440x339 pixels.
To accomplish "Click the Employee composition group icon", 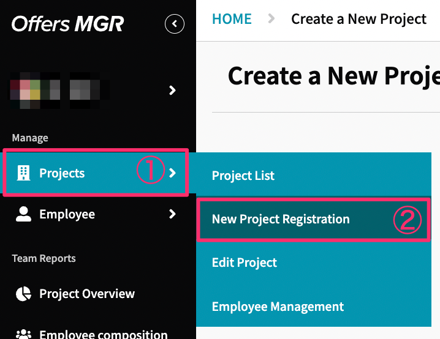I will tap(23, 334).
